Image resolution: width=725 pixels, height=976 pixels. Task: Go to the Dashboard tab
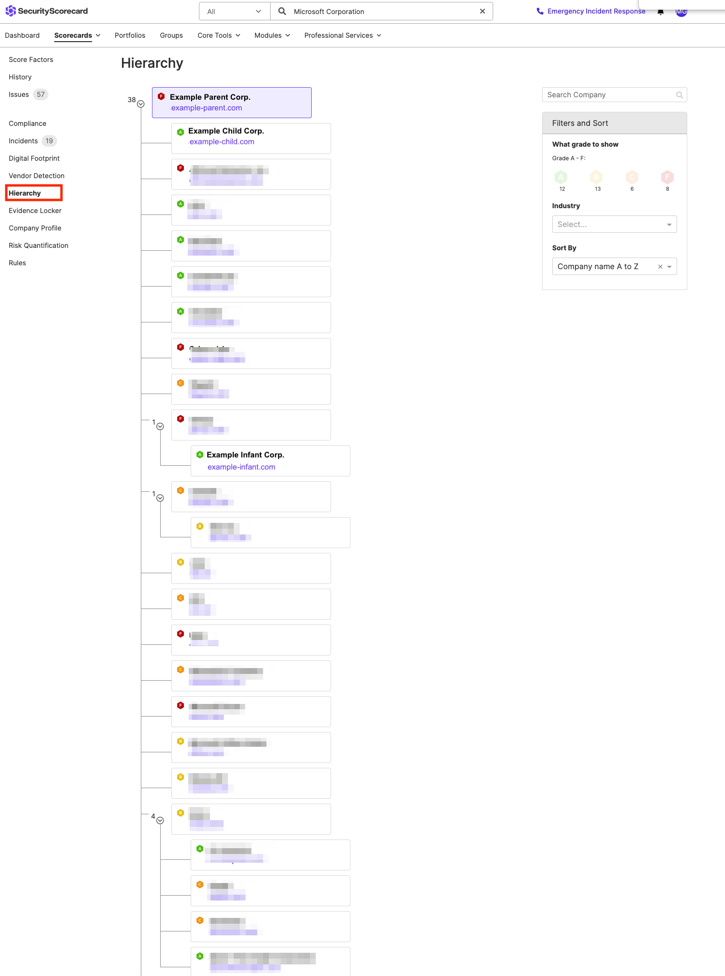point(22,35)
